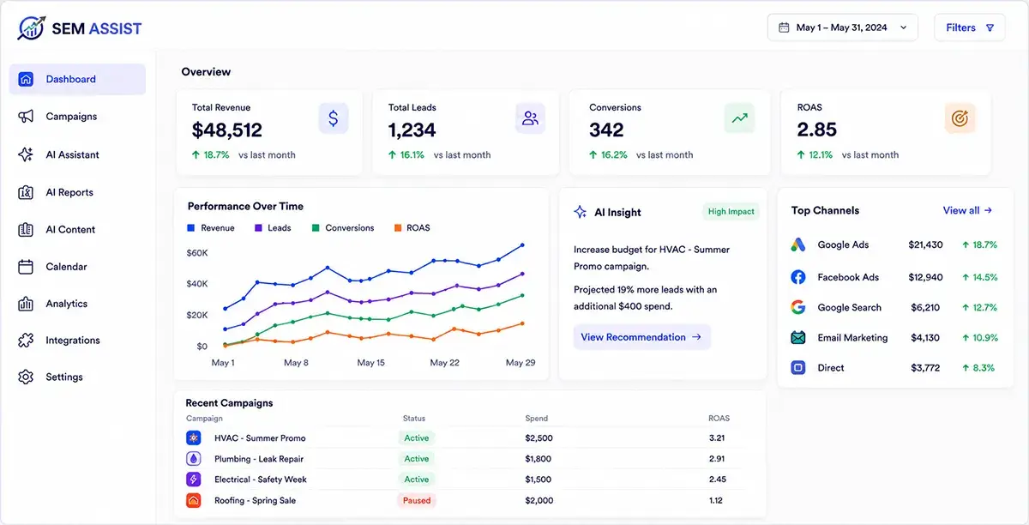Click the Electrical - Safety Week bolt icon
The image size is (1029, 525).
point(194,480)
